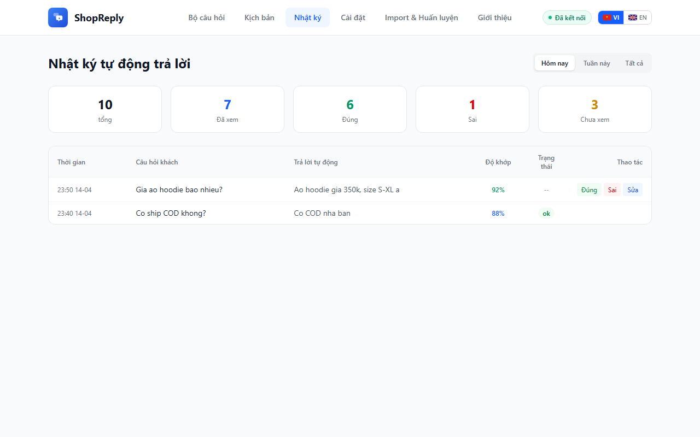Open Cài đặt from the navigation

[x=353, y=17]
